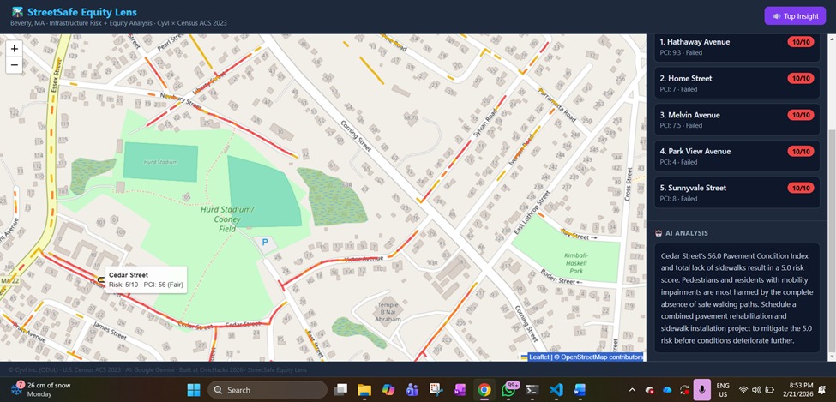
Task: Open Visual Studio Code from taskbar
Action: pos(556,390)
